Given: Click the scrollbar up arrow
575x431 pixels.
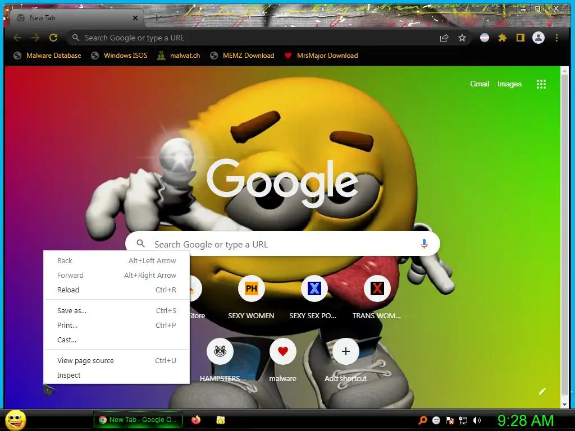Looking at the screenshot, I should point(565,70).
